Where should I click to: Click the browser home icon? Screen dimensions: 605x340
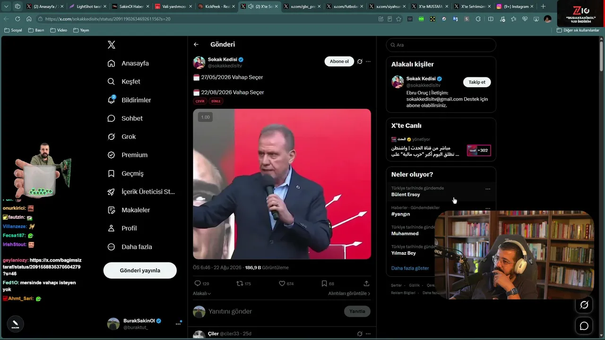[x=29, y=19]
